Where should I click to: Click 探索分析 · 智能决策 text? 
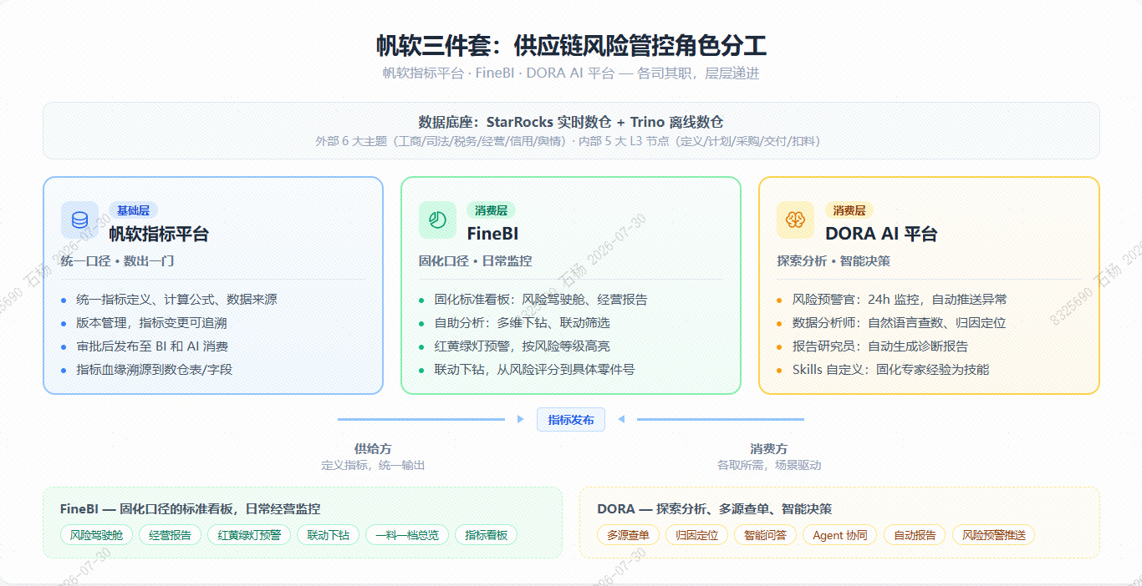834,261
